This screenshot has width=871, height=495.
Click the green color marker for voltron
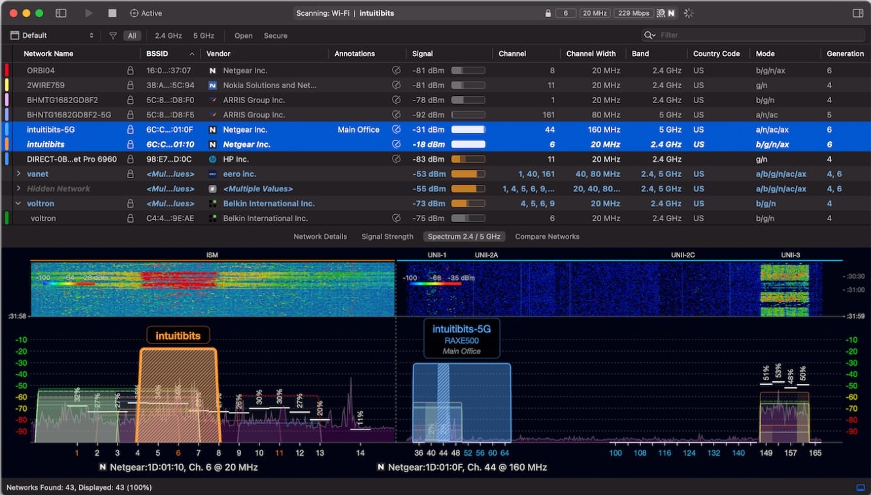point(7,218)
